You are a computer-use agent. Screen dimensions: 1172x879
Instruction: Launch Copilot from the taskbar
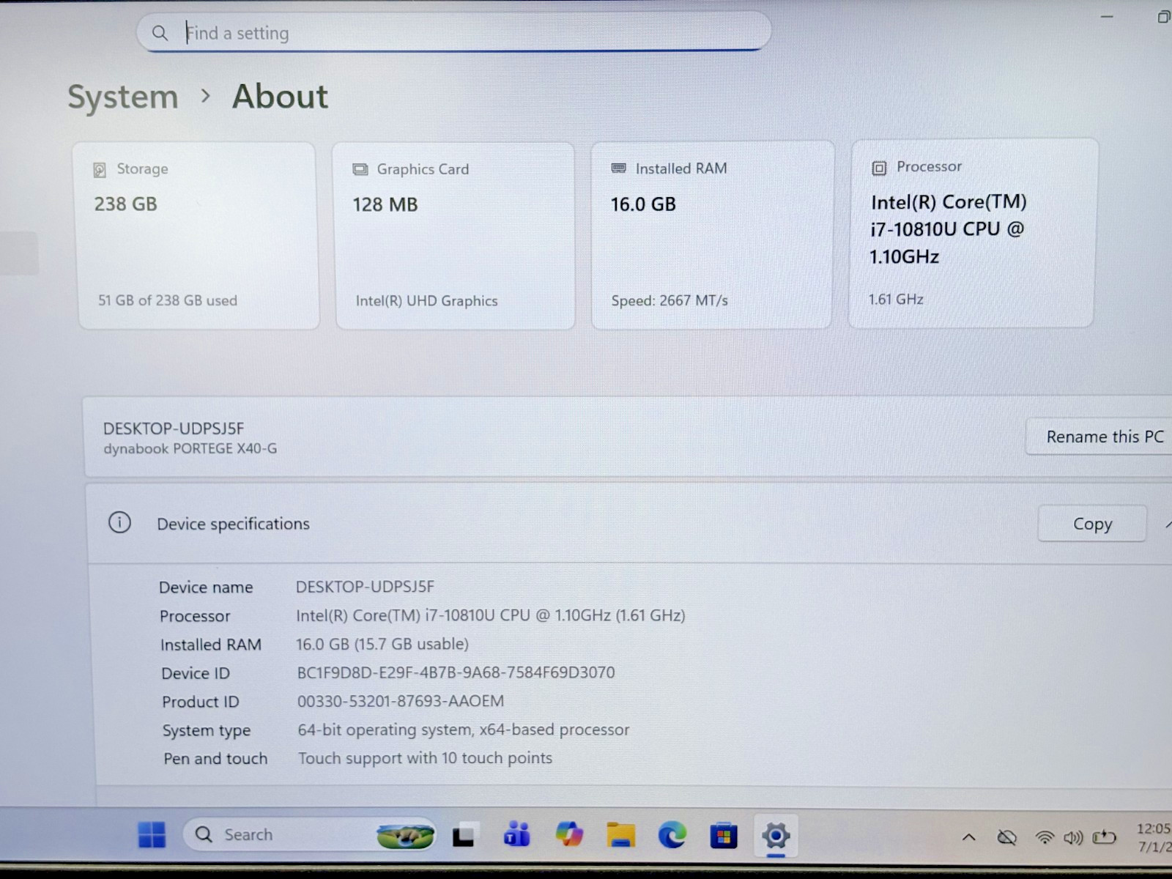568,834
